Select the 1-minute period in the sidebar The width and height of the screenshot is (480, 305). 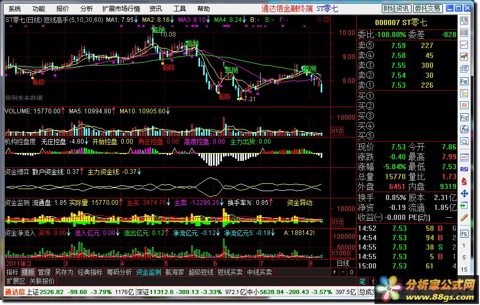(x=464, y=245)
